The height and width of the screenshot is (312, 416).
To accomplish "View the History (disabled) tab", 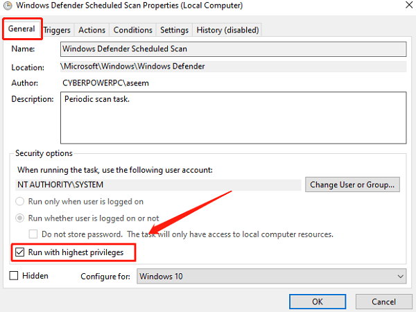I will tap(227, 30).
